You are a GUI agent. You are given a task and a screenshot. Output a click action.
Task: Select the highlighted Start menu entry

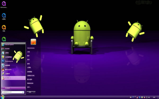coord(13,78)
